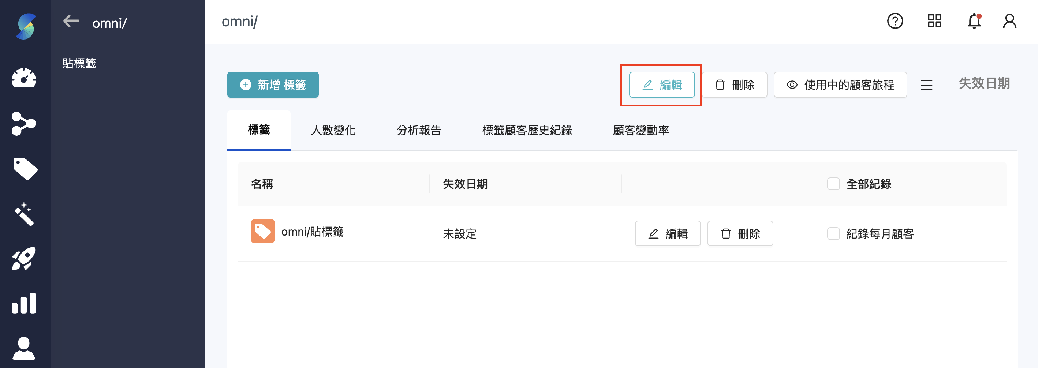Image resolution: width=1038 pixels, height=368 pixels.
Task: Go back using the arrow beside omni/
Action: [71, 21]
